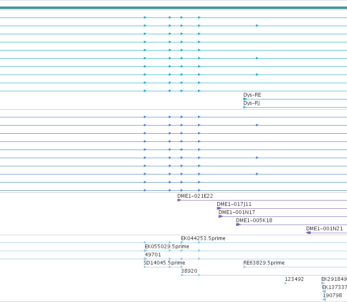Click the 49701 feature label
The height and width of the screenshot is (302, 347).
[153, 255]
